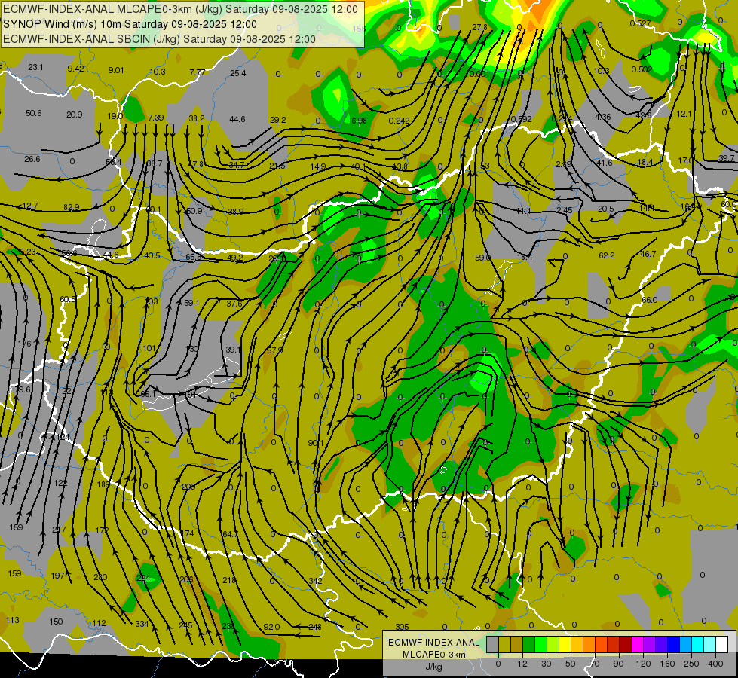The height and width of the screenshot is (678, 738).
Task: Click the map value 57.9
Action: coord(274,350)
